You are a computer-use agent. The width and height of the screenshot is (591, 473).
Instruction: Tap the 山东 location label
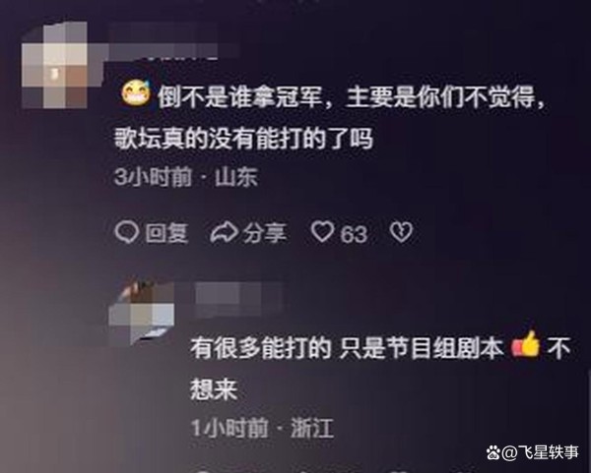pos(236,177)
